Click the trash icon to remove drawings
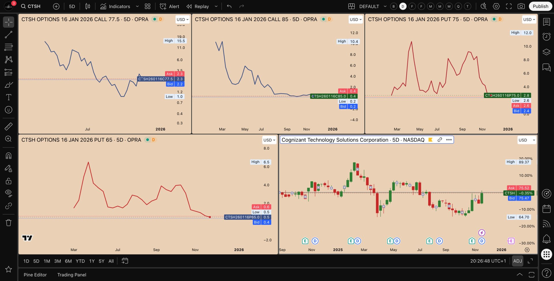This screenshot has width=554, height=281. 9,223
